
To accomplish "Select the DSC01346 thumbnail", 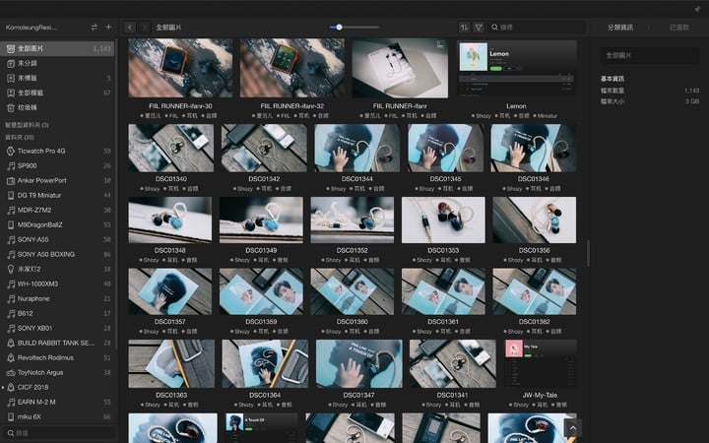I will (x=534, y=148).
